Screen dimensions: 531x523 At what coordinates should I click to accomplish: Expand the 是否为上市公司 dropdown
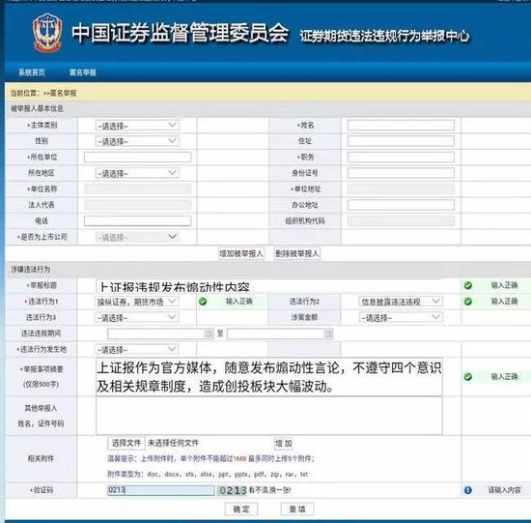click(137, 237)
